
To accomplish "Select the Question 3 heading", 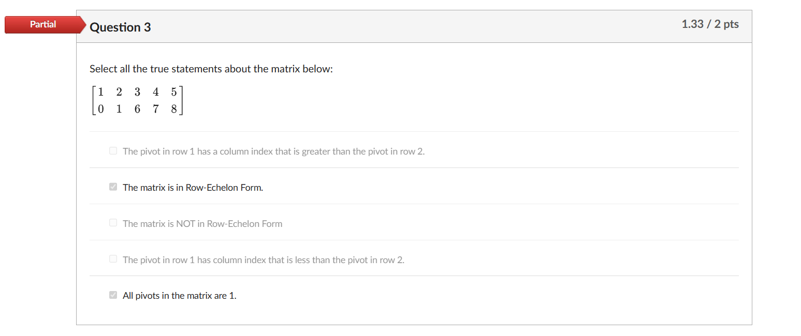I will pyautogui.click(x=120, y=27).
